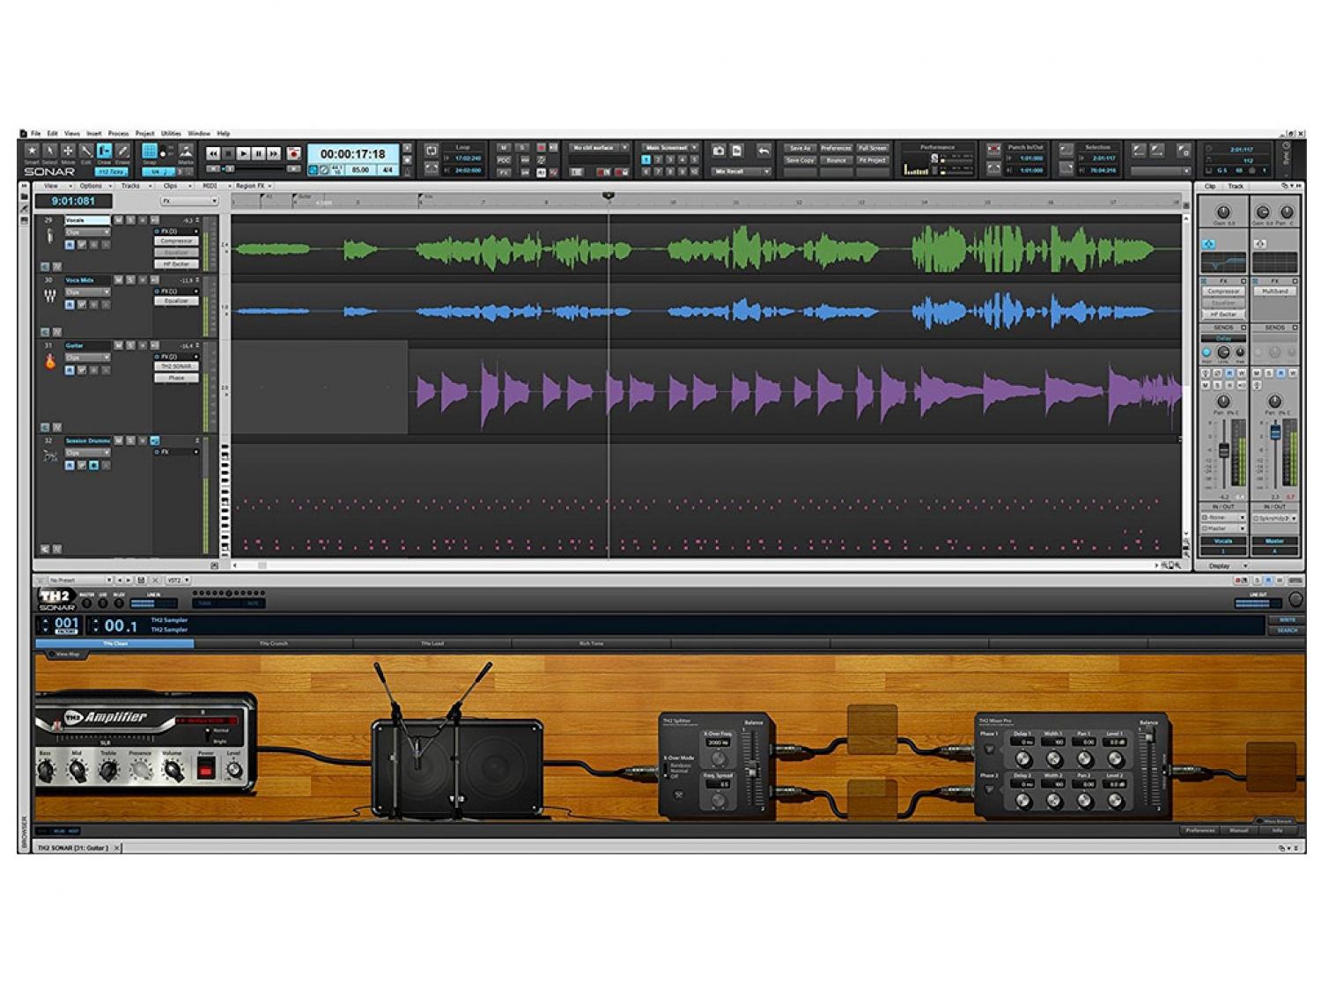Image resolution: width=1321 pixels, height=991 pixels.
Task: Switch to the THu Crunch preset tab
Action: coord(274,644)
